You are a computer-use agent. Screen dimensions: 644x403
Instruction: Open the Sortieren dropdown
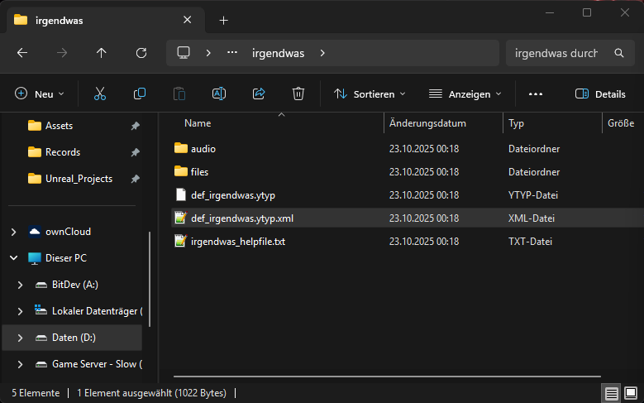pos(370,94)
